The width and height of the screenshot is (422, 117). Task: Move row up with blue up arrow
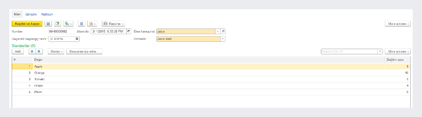[x=32, y=51]
